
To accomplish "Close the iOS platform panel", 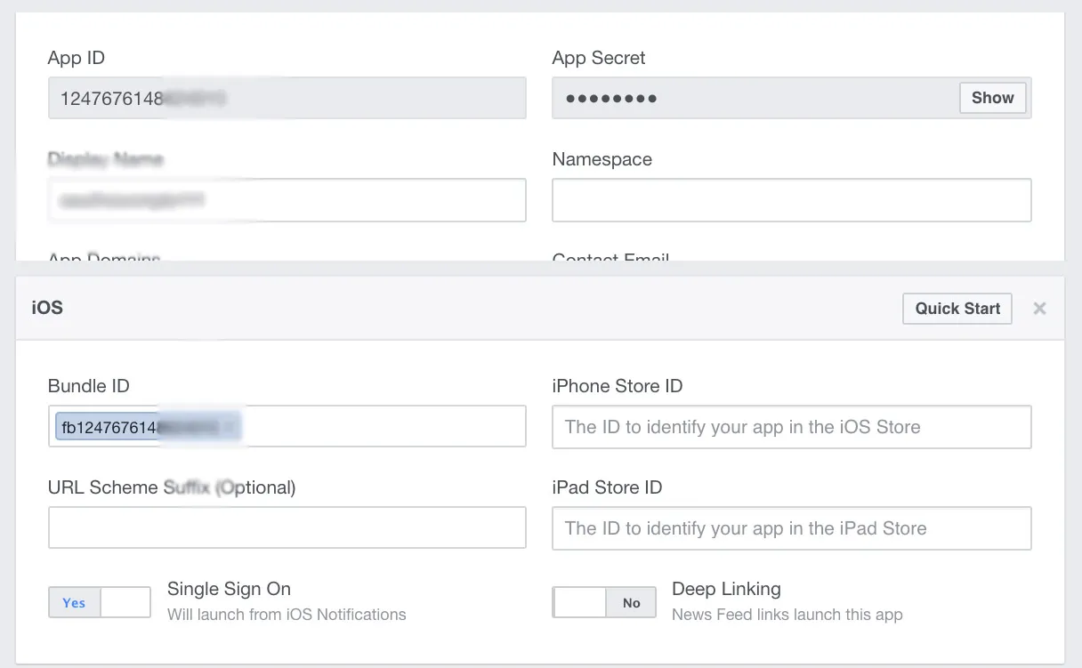I will [x=1039, y=309].
